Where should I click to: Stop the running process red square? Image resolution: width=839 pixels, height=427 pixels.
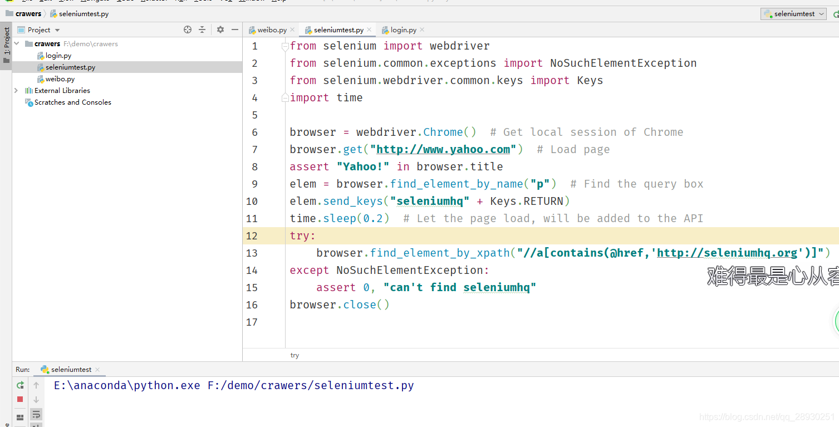(x=20, y=399)
